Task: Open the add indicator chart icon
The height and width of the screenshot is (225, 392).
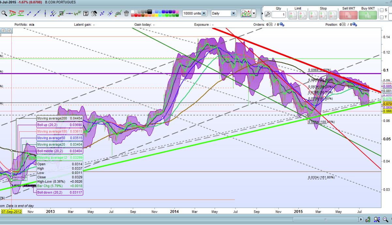Action: pyautogui.click(x=246, y=14)
